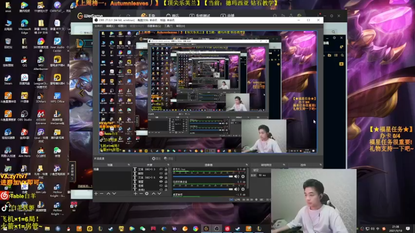Select the 场景 entry in the Scenes list
The image size is (415, 233).
tap(112, 169)
